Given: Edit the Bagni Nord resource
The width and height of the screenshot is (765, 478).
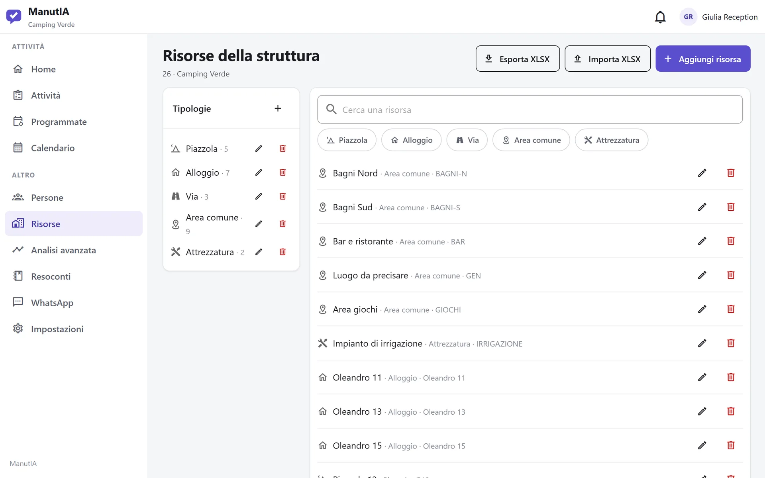Looking at the screenshot, I should point(702,173).
